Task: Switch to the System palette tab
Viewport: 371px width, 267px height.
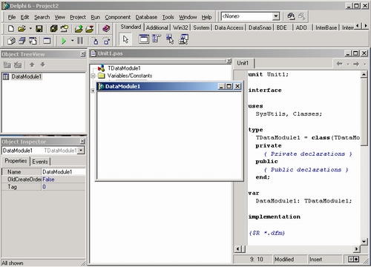Action: 201,27
